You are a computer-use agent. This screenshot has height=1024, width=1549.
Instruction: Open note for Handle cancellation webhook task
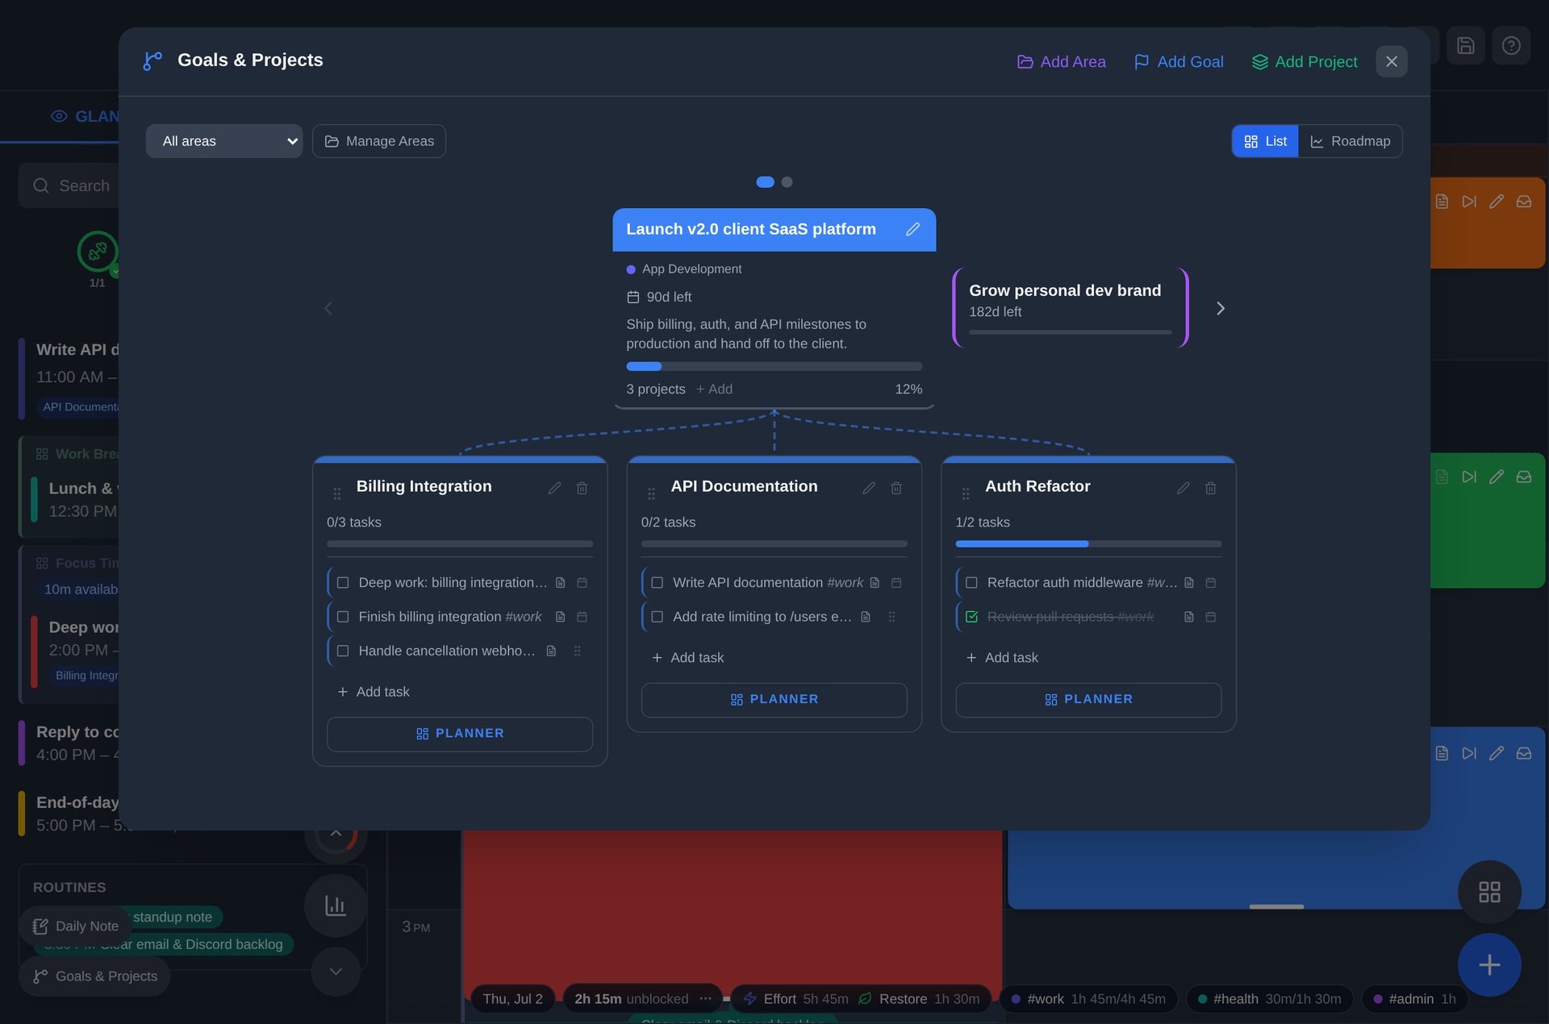[551, 651]
